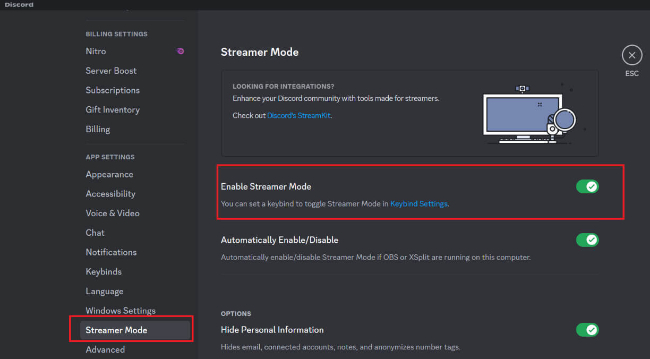This screenshot has height=359, width=650.
Task: Click 'Hides email, connected accounts' description
Action: pos(340,347)
